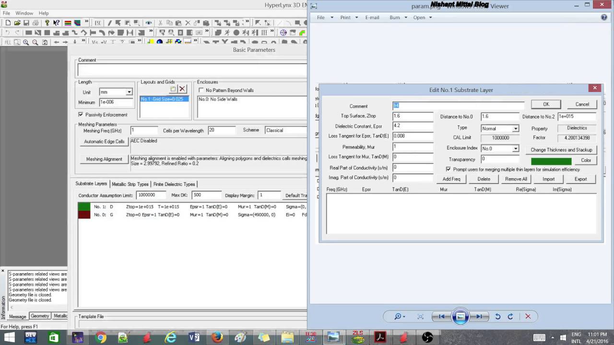Open the Scheme Classical dropdown
This screenshot has height=345, width=614.
pos(285,130)
